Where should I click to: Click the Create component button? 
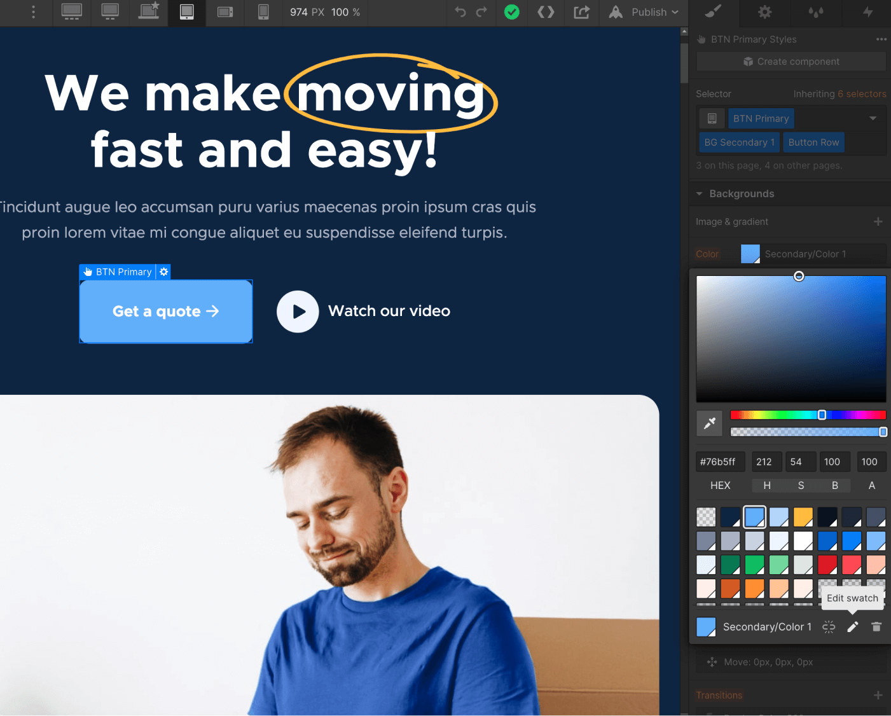tap(791, 61)
